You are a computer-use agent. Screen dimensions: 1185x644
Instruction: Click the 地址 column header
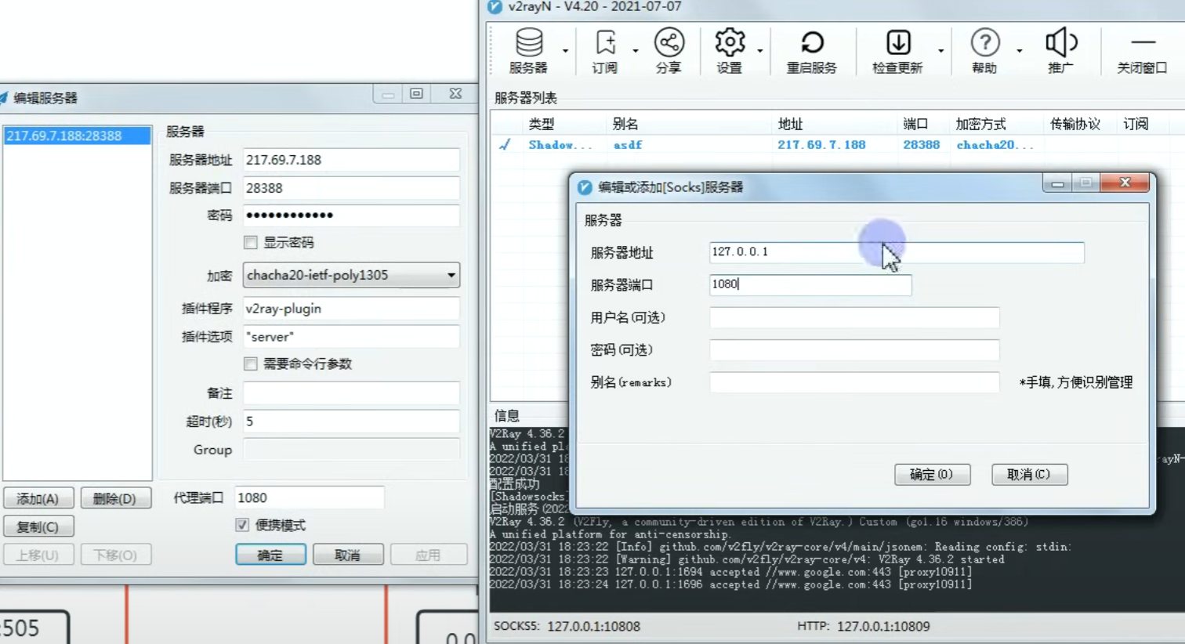point(790,124)
